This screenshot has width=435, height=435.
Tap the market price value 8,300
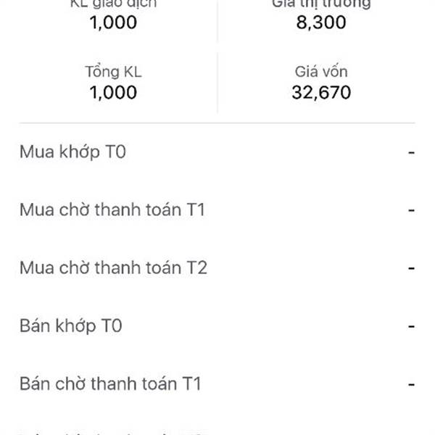[x=321, y=22]
